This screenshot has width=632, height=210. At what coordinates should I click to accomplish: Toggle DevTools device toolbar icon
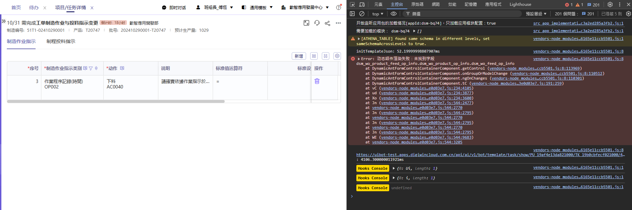click(362, 4)
